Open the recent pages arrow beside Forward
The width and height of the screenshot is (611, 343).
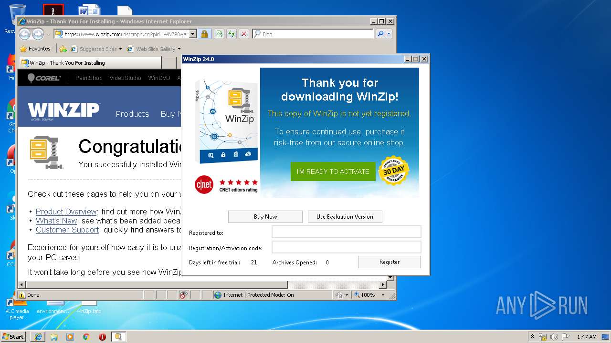[48, 34]
